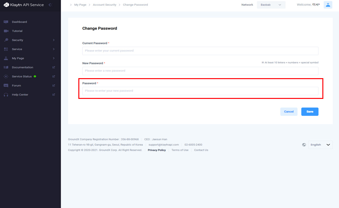
Task: Click Change Password breadcrumb
Action: (135, 5)
